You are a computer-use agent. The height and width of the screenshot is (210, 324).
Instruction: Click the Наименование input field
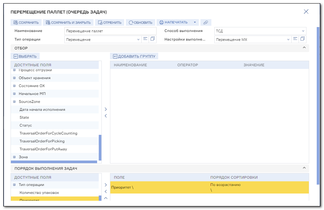(x=110, y=31)
